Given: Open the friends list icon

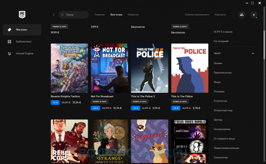Looking at the screenshot, I should (242, 15).
